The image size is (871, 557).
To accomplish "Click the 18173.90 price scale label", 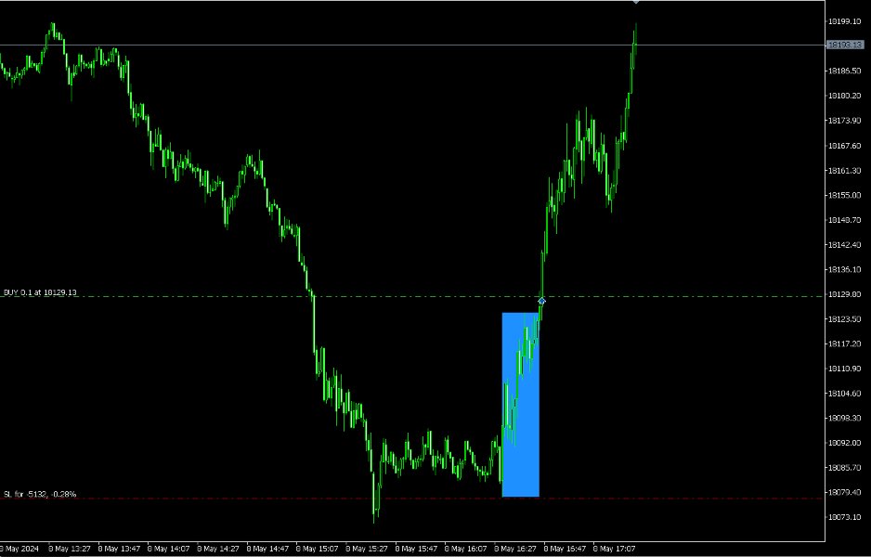I will pyautogui.click(x=844, y=121).
